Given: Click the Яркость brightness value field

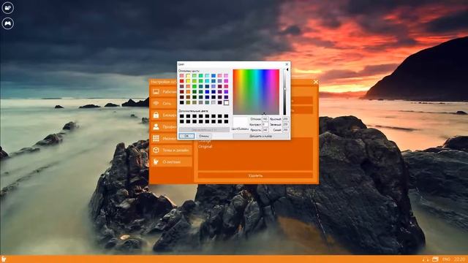Looking at the screenshot, I should (265, 130).
